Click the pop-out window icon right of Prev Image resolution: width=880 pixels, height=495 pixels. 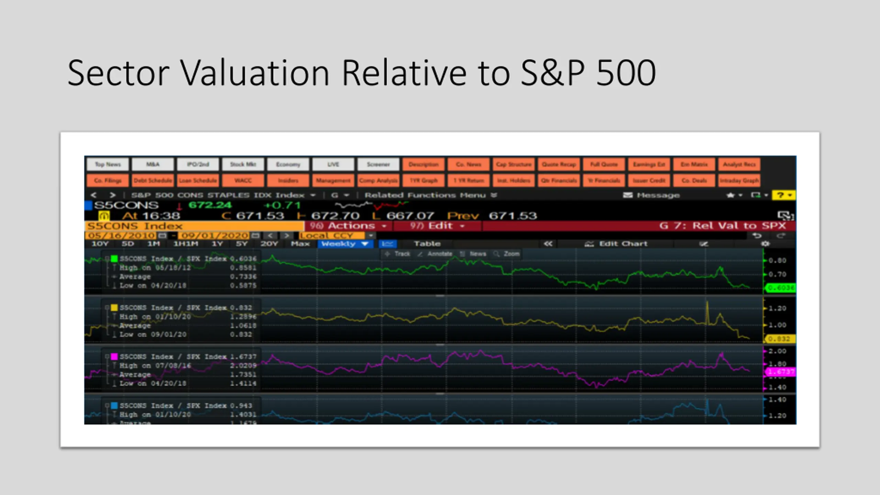[x=785, y=216]
